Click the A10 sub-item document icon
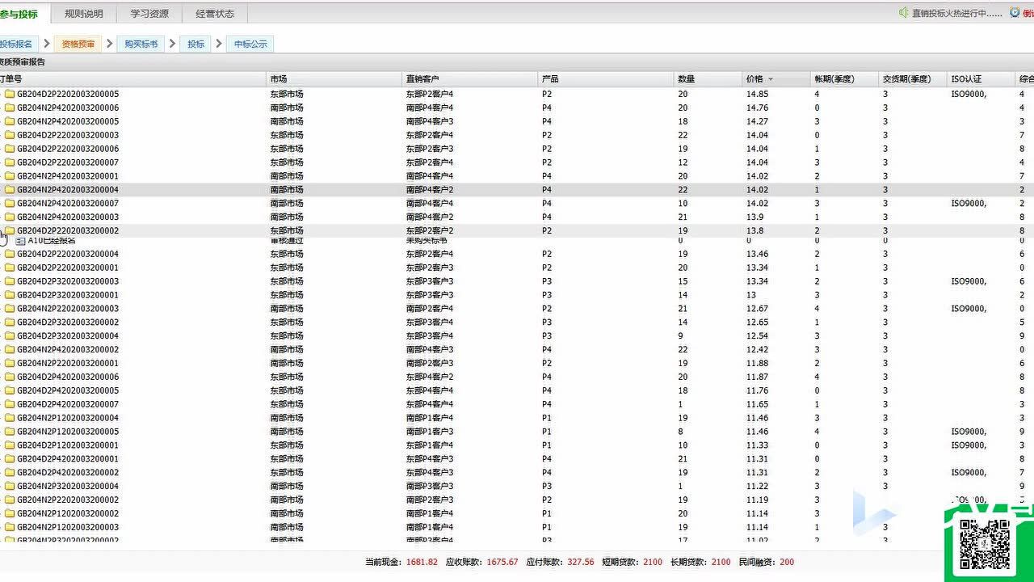Screen dimensions: 1034x582 tap(21, 241)
